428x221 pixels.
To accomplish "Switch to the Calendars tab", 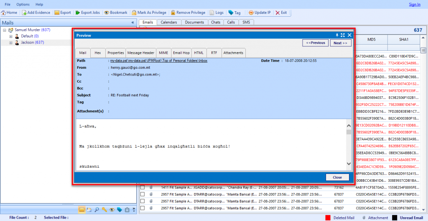I will coord(169,23).
